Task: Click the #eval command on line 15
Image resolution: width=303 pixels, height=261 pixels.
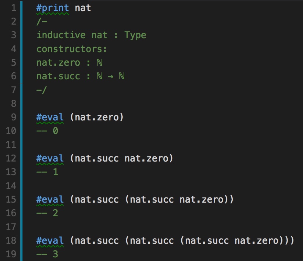Action: coord(50,200)
